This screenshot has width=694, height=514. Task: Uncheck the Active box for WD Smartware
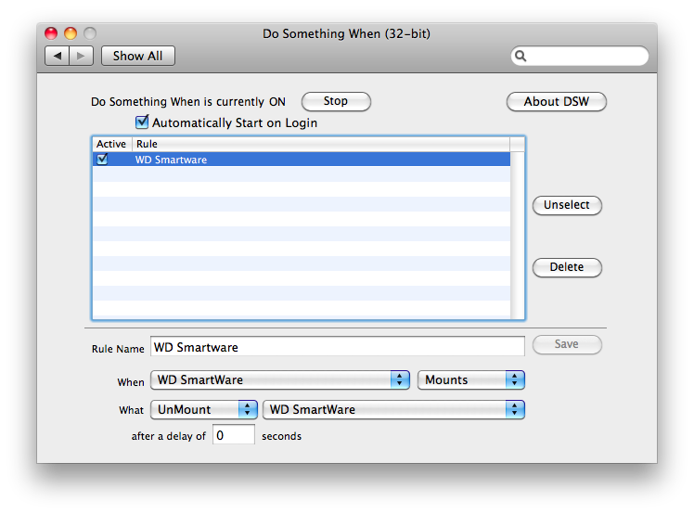[x=102, y=159]
